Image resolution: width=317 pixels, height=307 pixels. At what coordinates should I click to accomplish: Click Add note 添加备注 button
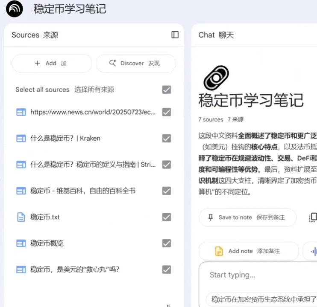(x=249, y=251)
